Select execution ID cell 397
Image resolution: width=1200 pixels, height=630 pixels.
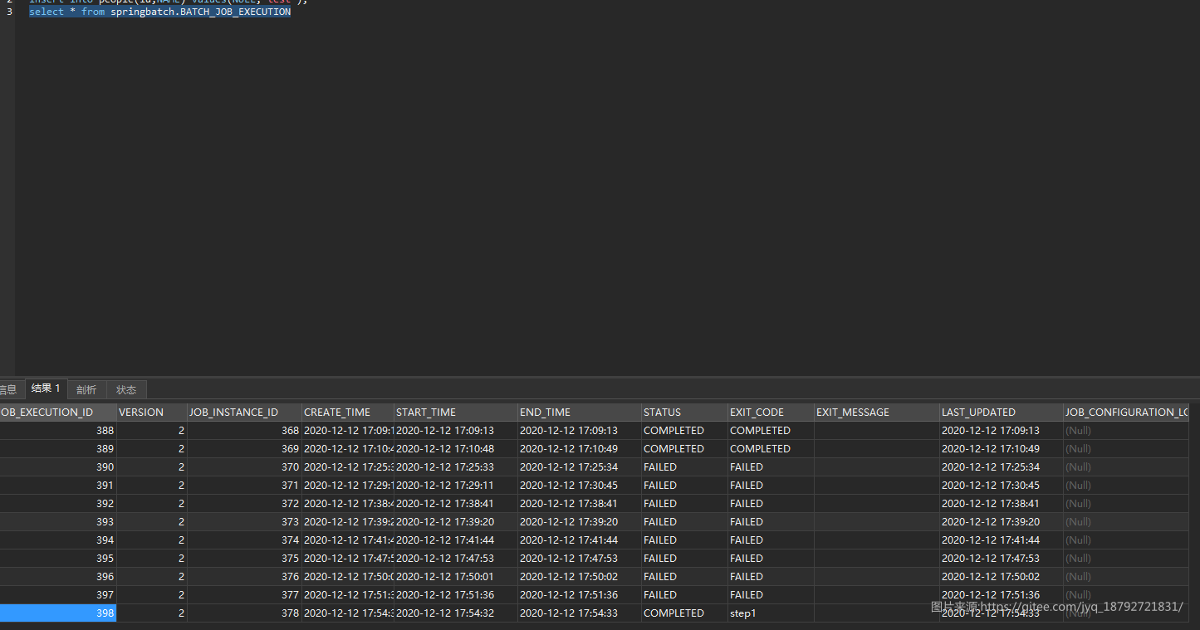coord(57,595)
